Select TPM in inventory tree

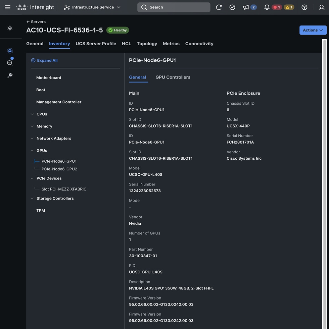pyautogui.click(x=41, y=211)
